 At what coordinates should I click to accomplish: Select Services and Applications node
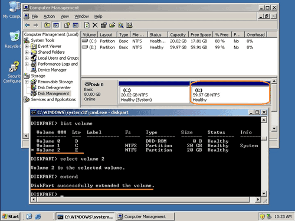pyautogui.click(x=53, y=99)
